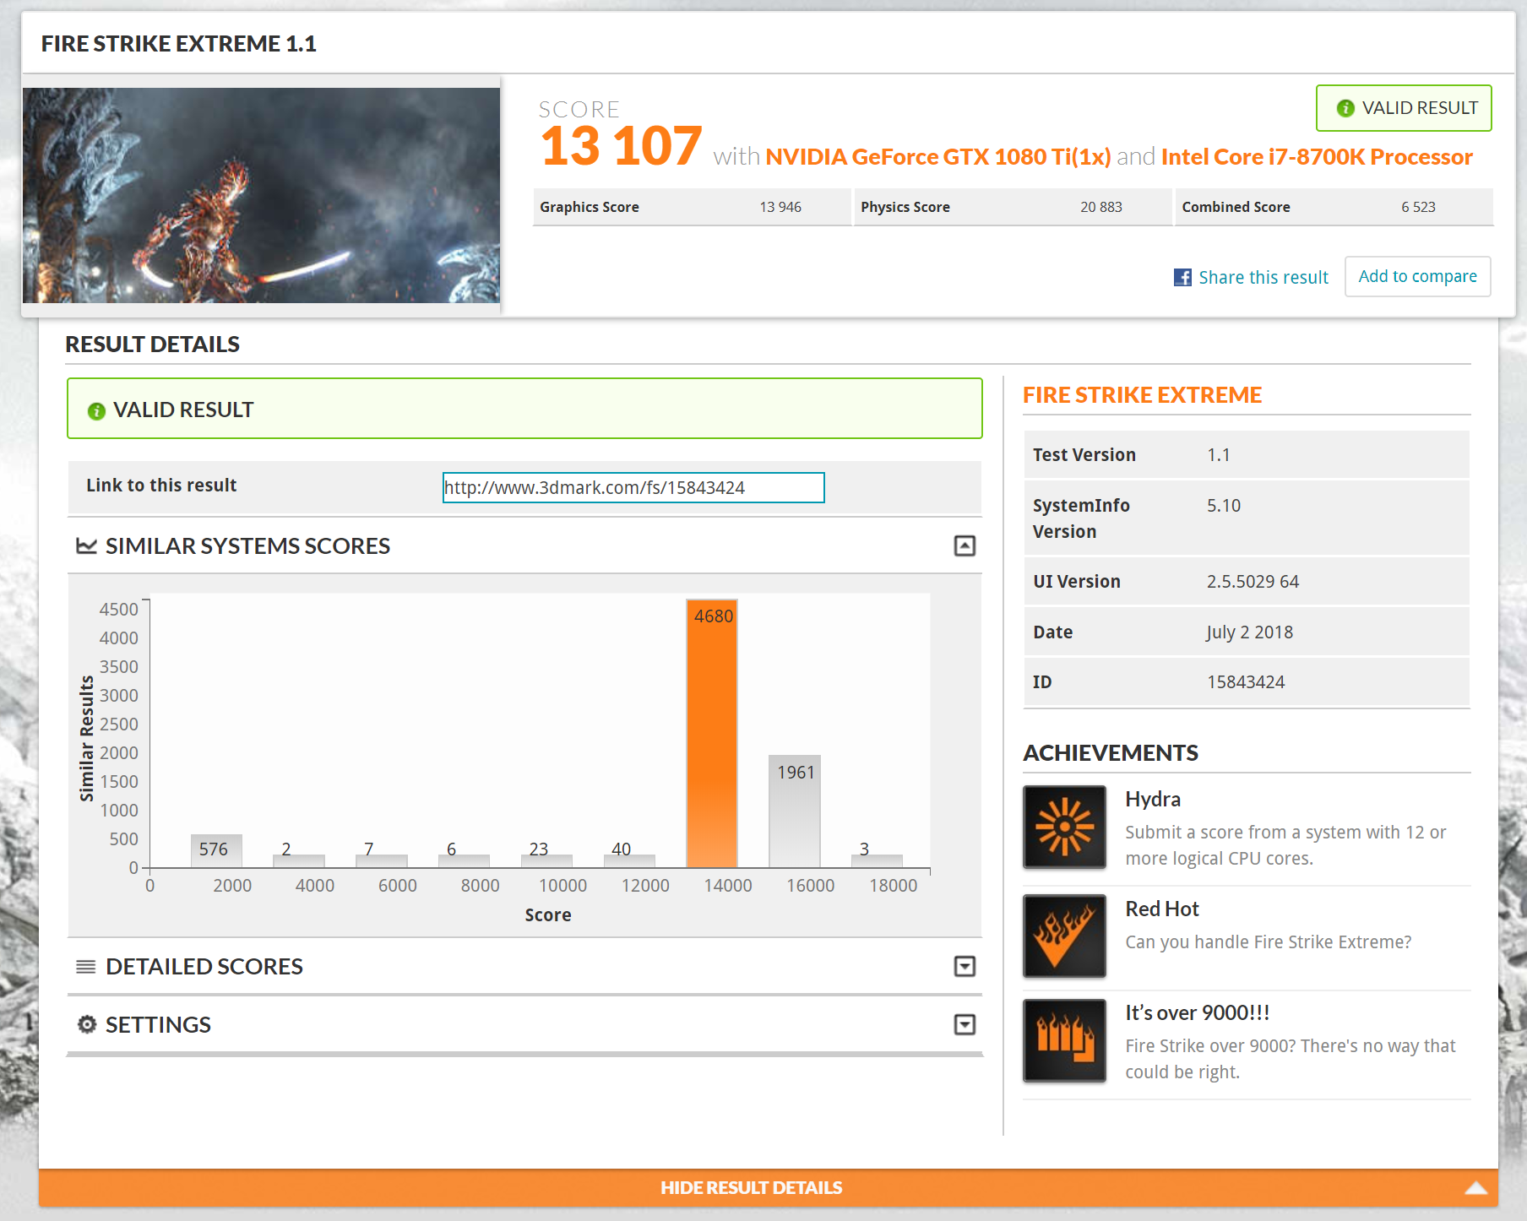Click the white arrow on Hide Result Details bar
Image resolution: width=1527 pixels, height=1221 pixels.
[x=1475, y=1188]
